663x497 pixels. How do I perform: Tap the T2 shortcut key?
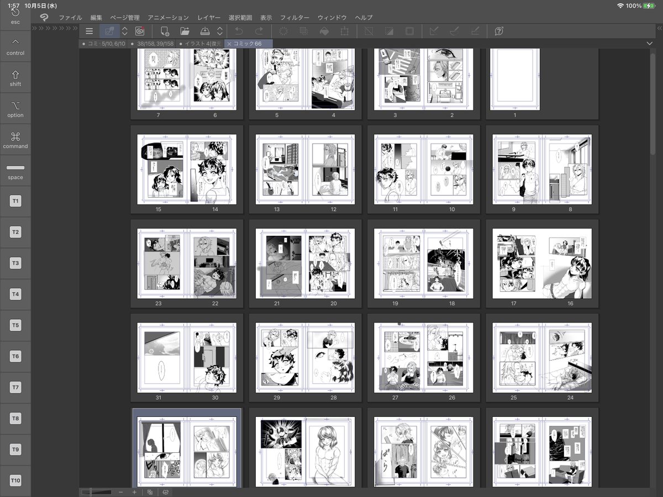(15, 232)
